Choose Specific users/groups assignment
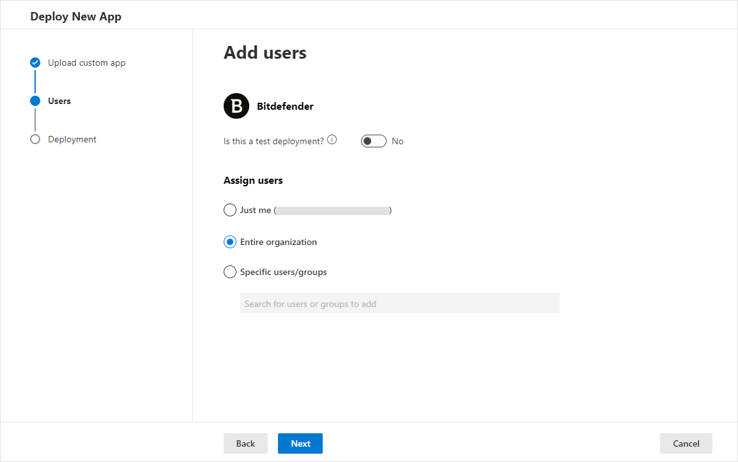The width and height of the screenshot is (738, 462). click(230, 272)
